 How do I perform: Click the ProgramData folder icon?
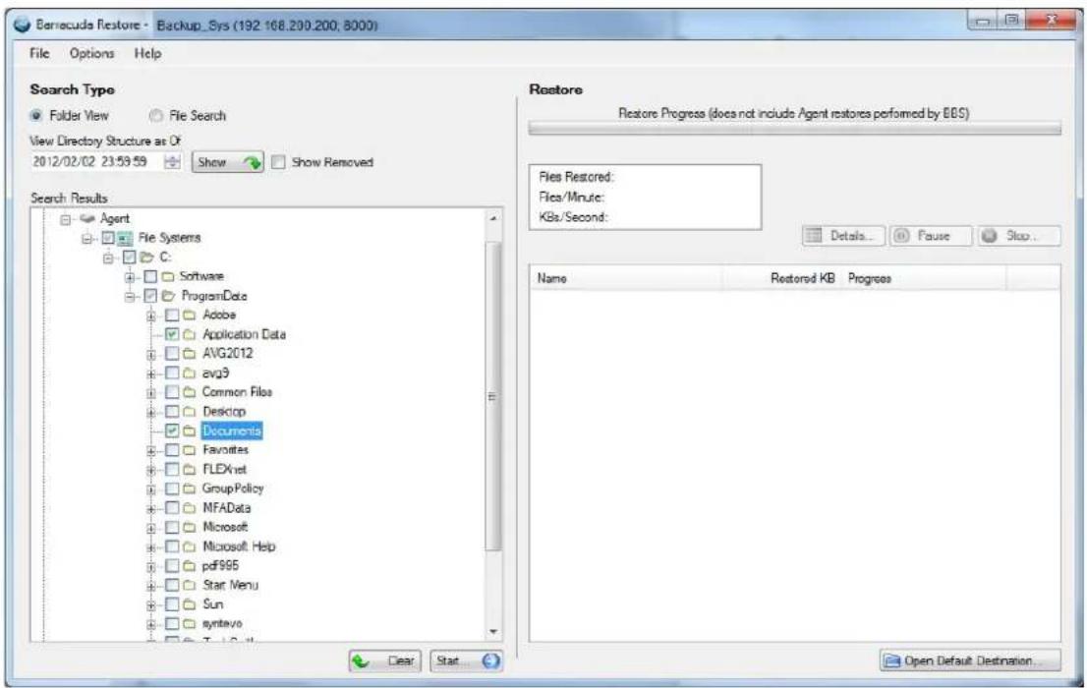click(168, 296)
